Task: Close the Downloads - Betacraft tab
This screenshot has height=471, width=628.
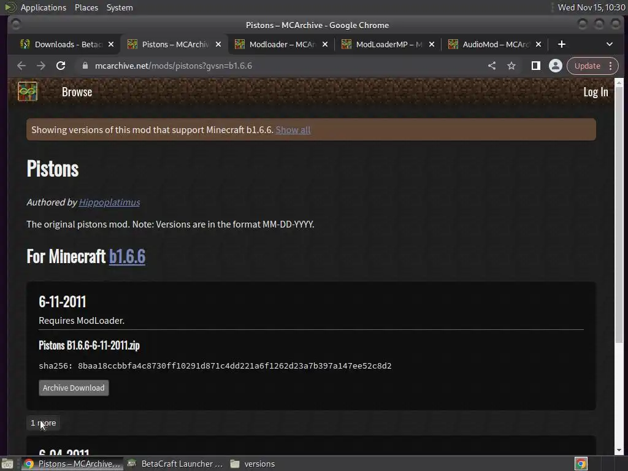Action: [x=111, y=44]
